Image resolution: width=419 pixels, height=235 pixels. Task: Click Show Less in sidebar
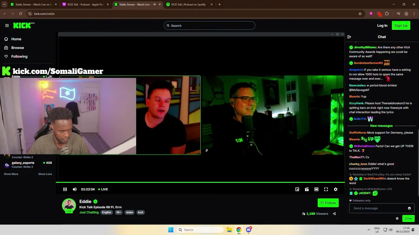(x=45, y=174)
